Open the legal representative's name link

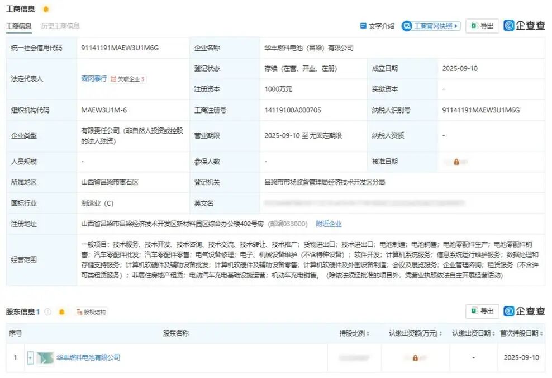click(94, 78)
